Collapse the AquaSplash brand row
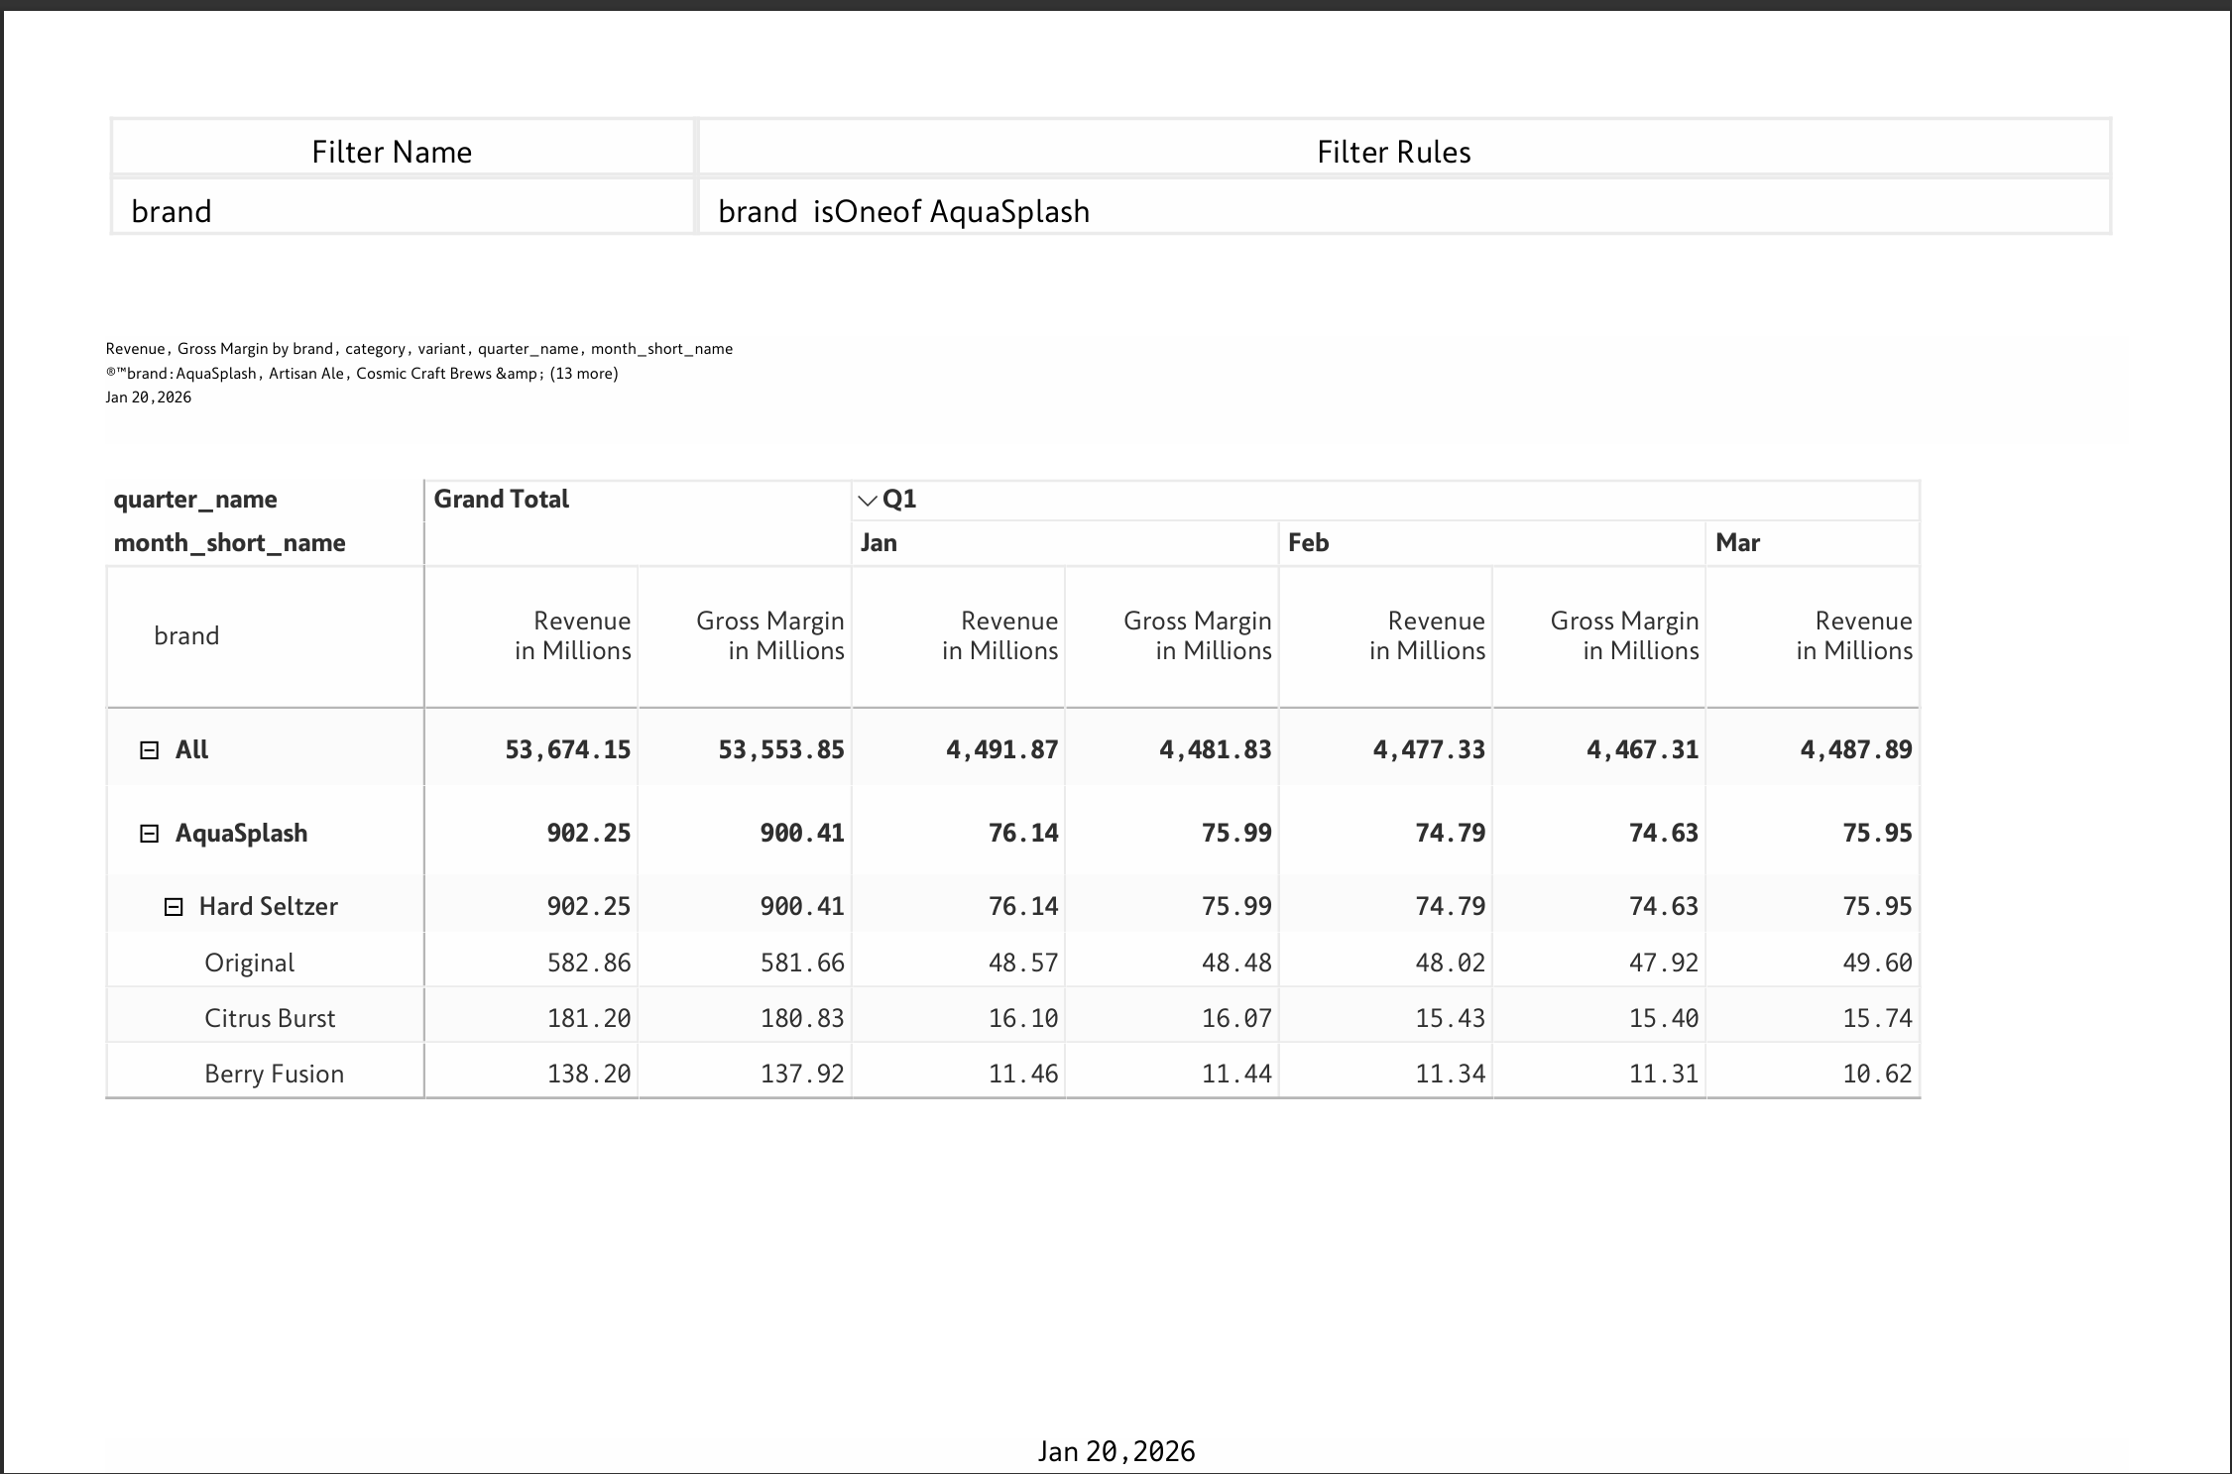 click(149, 834)
